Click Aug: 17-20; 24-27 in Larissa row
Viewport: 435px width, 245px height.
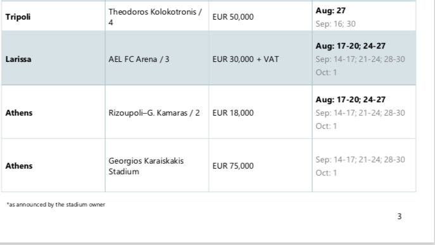(351, 46)
